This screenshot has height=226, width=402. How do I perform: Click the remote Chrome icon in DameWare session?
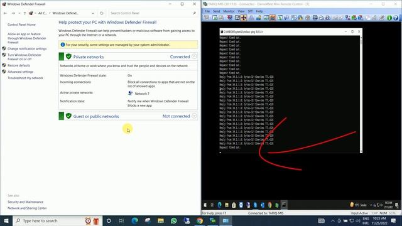click(269, 205)
